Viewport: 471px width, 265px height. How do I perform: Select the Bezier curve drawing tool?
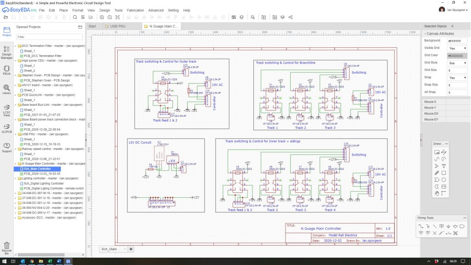pyautogui.click(x=437, y=159)
